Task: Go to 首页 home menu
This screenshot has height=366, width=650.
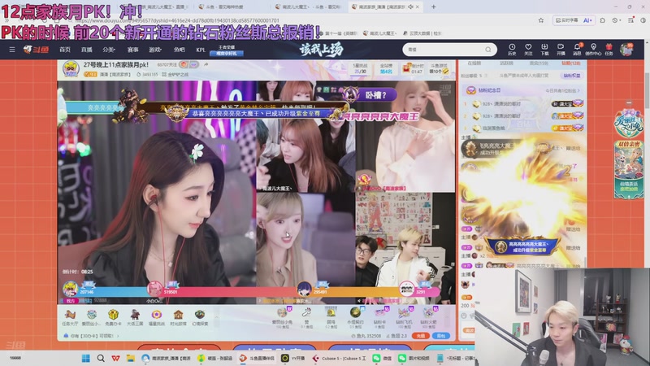Action: 65,50
